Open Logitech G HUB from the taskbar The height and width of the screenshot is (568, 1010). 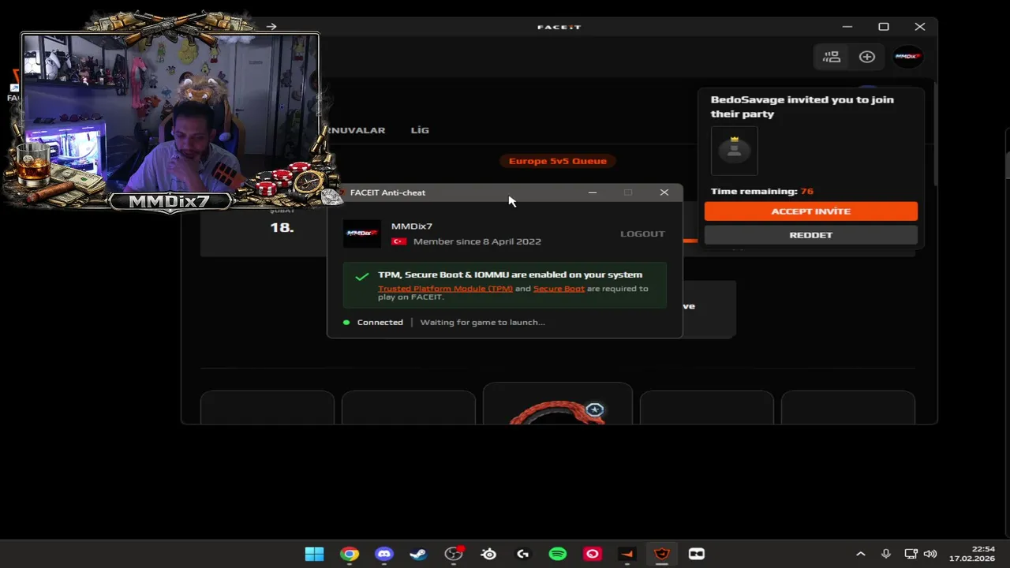tap(523, 554)
